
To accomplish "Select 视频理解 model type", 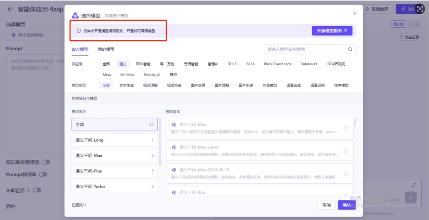I will (x=150, y=85).
